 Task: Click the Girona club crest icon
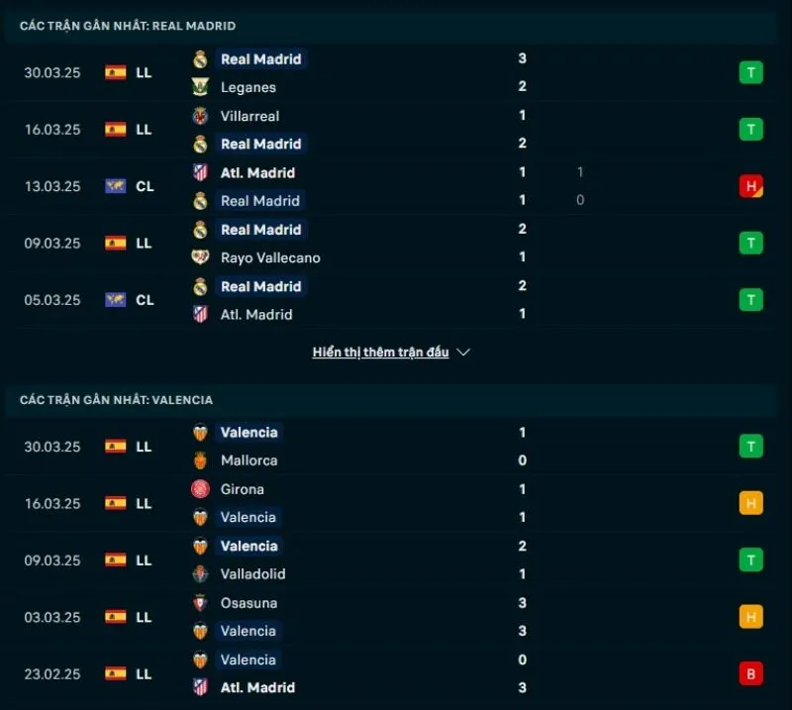pos(200,489)
